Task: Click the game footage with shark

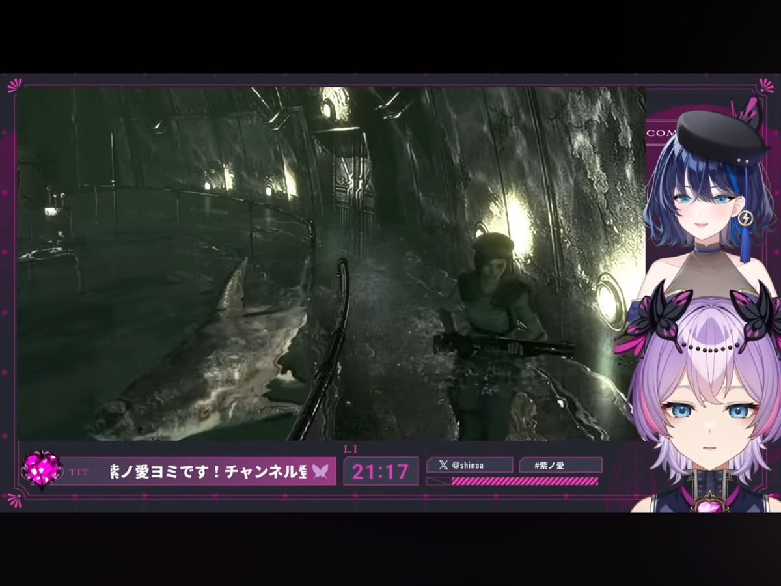Action: pos(331,263)
